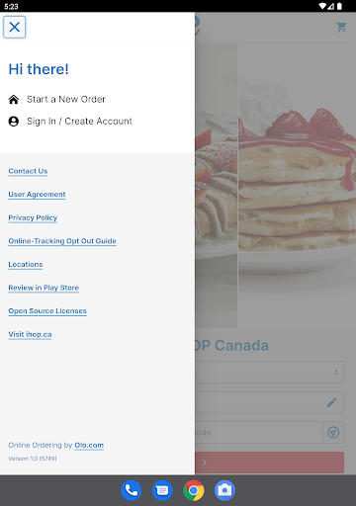Open the Phone app in dock
The height and width of the screenshot is (506, 356).
(x=132, y=490)
